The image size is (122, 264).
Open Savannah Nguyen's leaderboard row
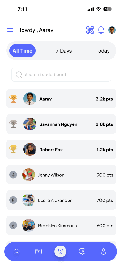(61, 124)
